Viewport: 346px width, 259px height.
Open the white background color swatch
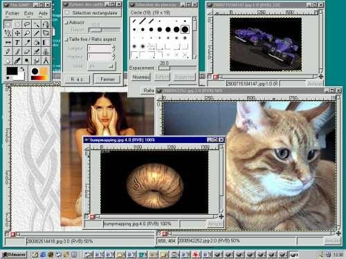pyautogui.click(x=21, y=77)
